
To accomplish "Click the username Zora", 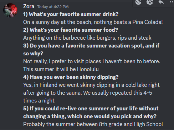I will tap(29, 6).
